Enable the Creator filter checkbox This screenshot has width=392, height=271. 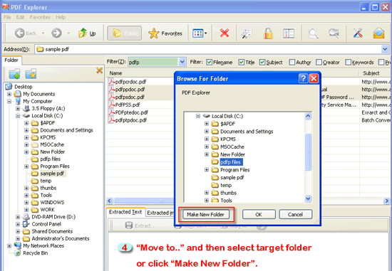click(319, 62)
